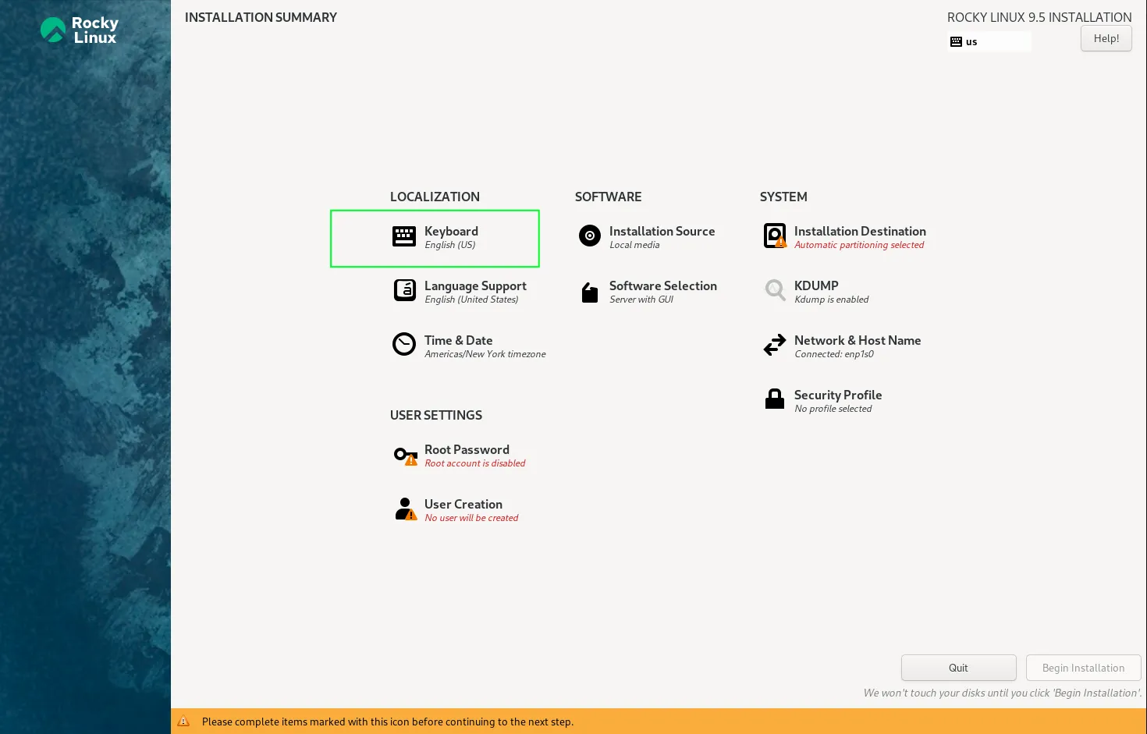Click the Quit button
Screen dimensions: 1147x734
(958, 668)
